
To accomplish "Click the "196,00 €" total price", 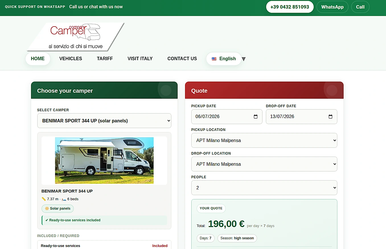I will tap(226, 224).
